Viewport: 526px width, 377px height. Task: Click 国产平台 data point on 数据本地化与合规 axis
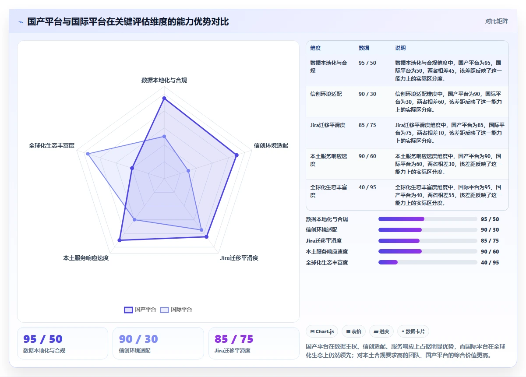click(164, 99)
